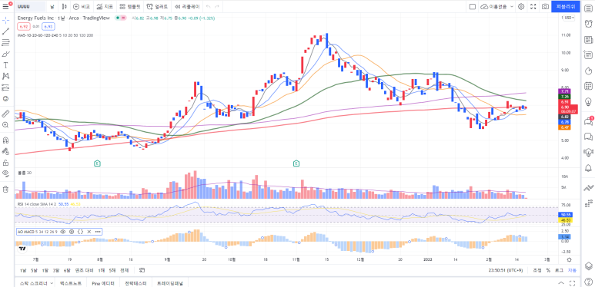Viewport: 595px width, 287px height.
Task: Select the Text annotation tool
Action: tap(5, 65)
